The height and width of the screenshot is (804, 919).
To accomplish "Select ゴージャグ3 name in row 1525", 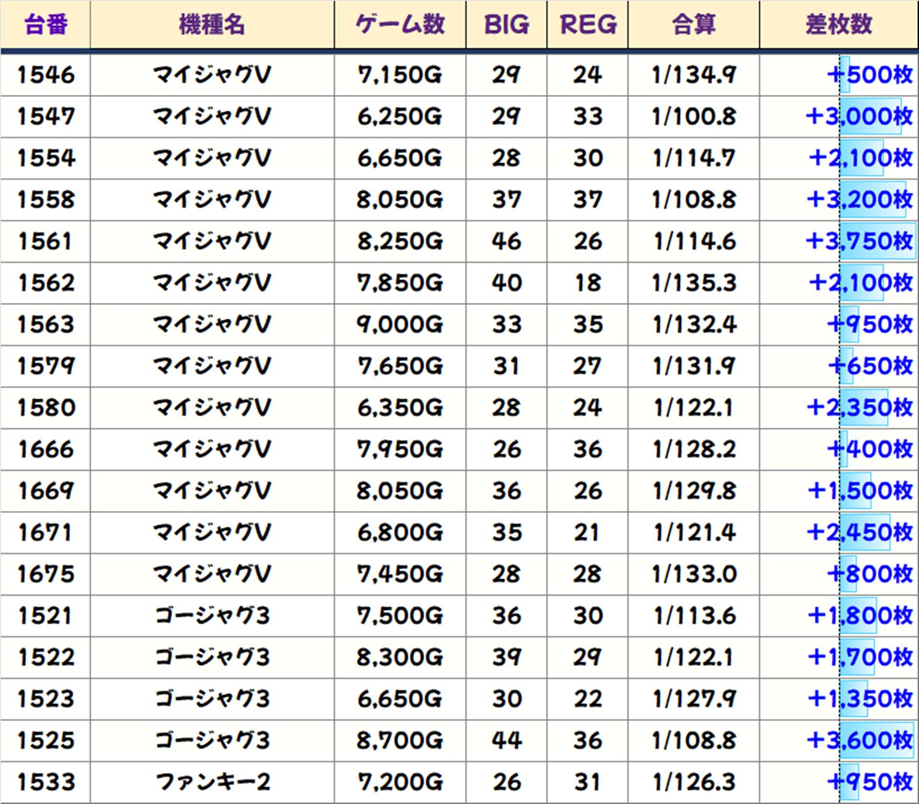I will (x=212, y=740).
